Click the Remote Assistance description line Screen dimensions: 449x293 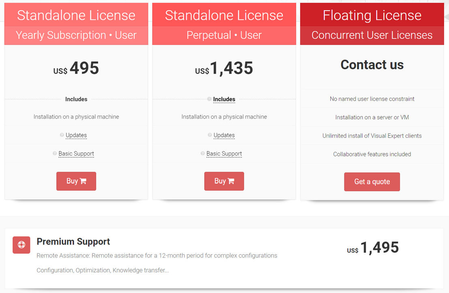click(157, 255)
